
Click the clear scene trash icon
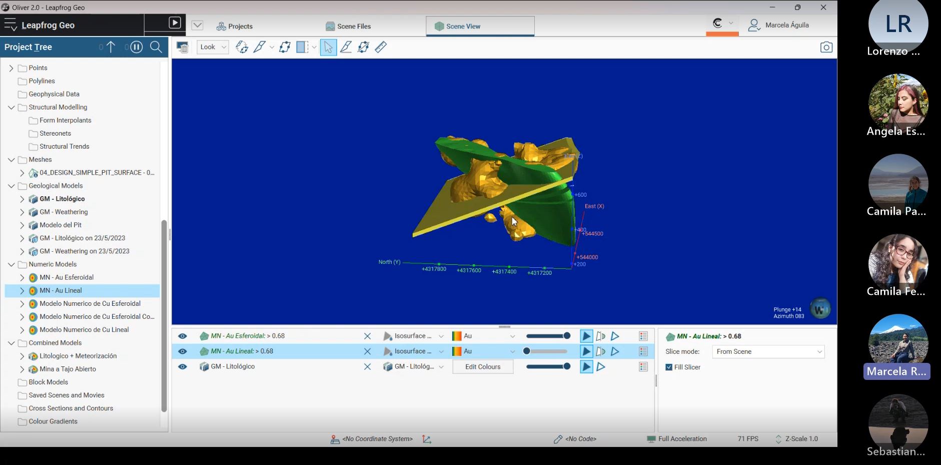183,47
